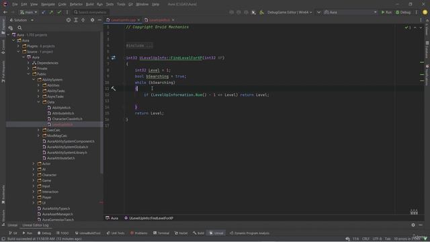Click the show all files icon in explorer
430x242 pixels.
click(x=11, y=28)
